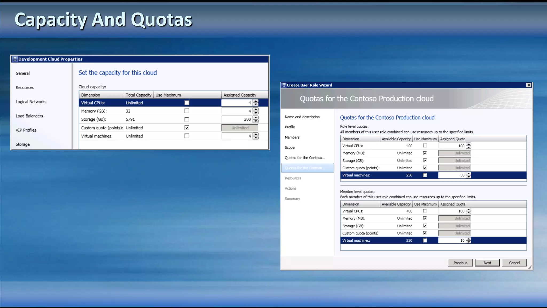The image size is (547, 308).
Task: Go to the Scope wizard step
Action: [290, 147]
